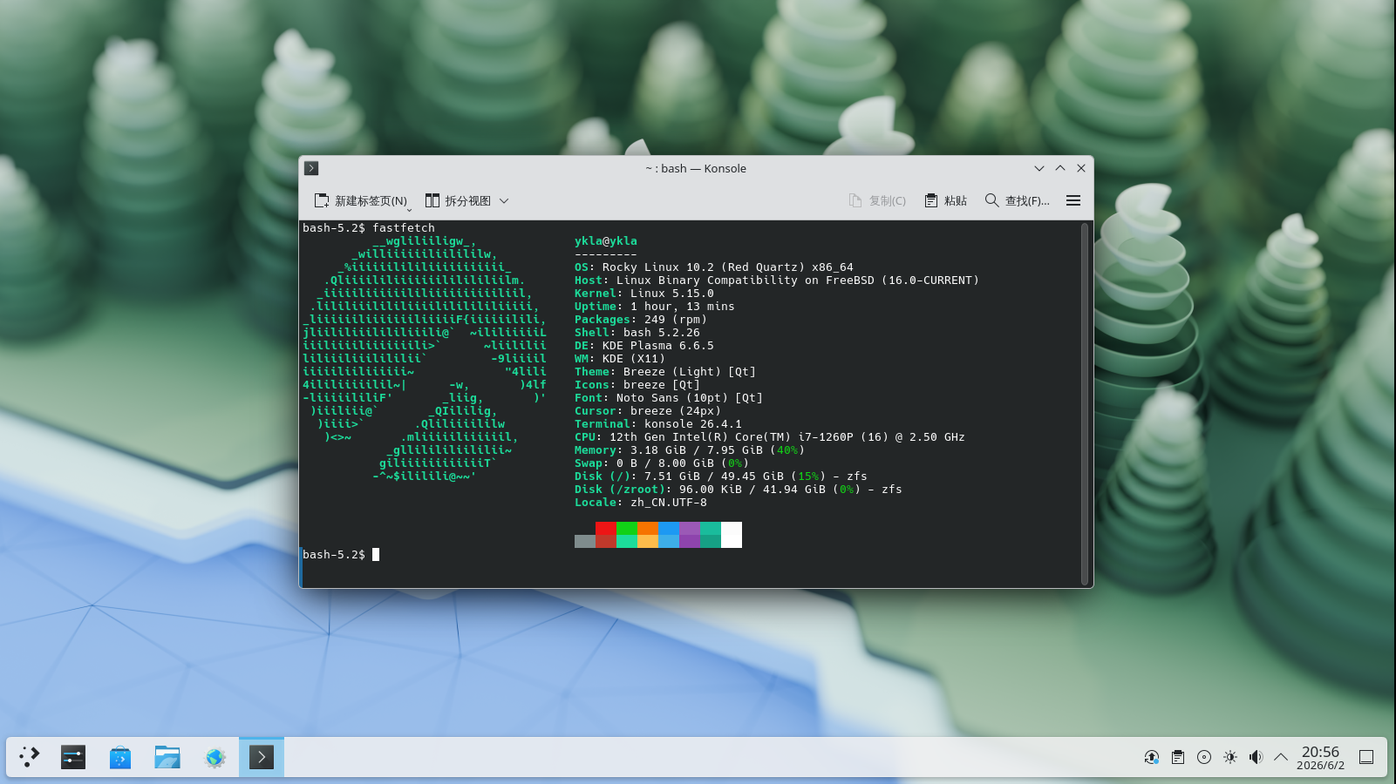Expand hidden system tray icons arrow
1396x784 pixels.
click(x=1281, y=757)
